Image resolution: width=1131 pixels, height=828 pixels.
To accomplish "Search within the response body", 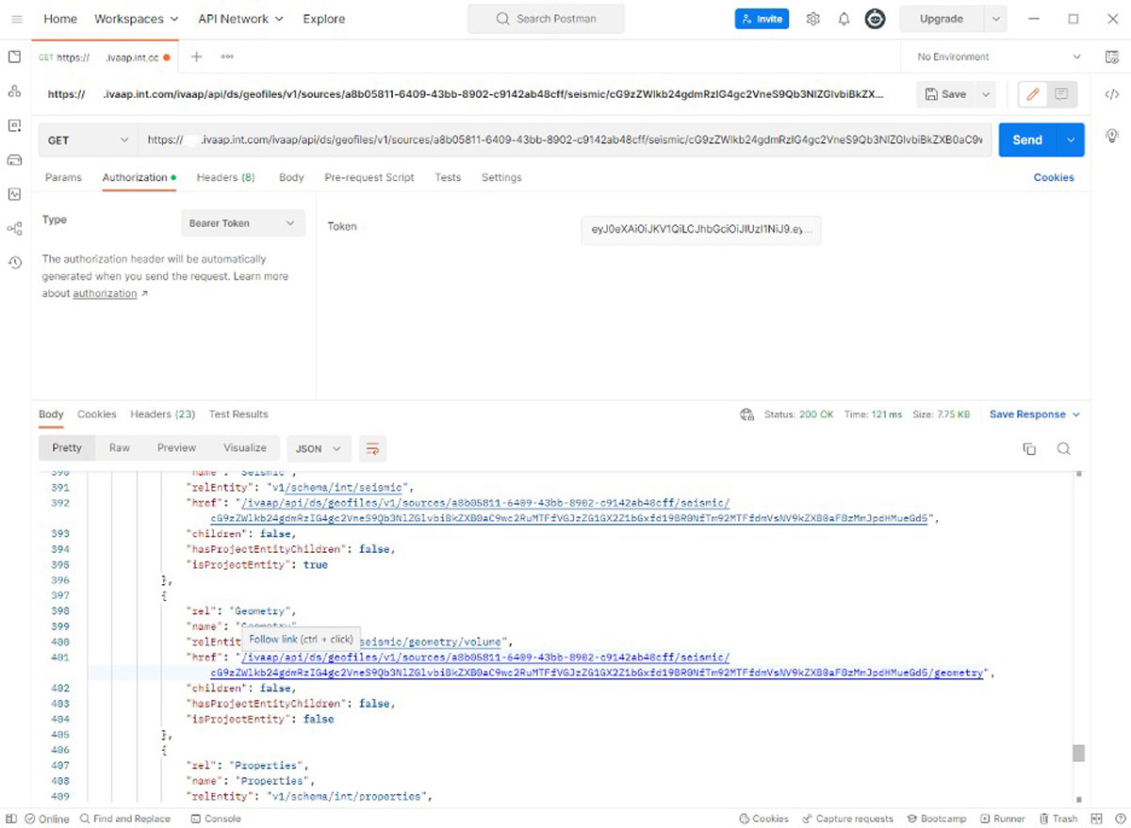I will [x=1063, y=448].
